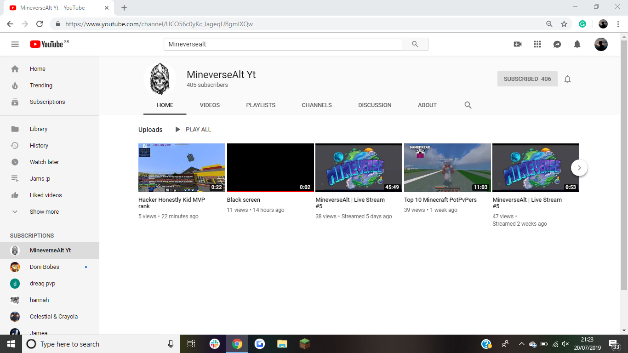Open the Windows Start menu
The width and height of the screenshot is (628, 353).
11,344
